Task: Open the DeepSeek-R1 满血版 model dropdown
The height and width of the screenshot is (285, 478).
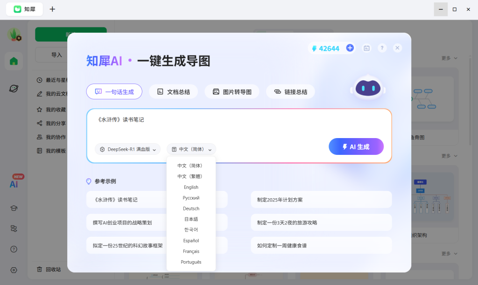Action: 127,149
